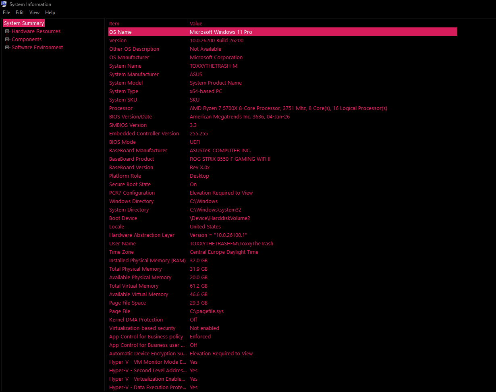Select System Summary in the tree
The width and height of the screenshot is (496, 392).
coord(24,23)
